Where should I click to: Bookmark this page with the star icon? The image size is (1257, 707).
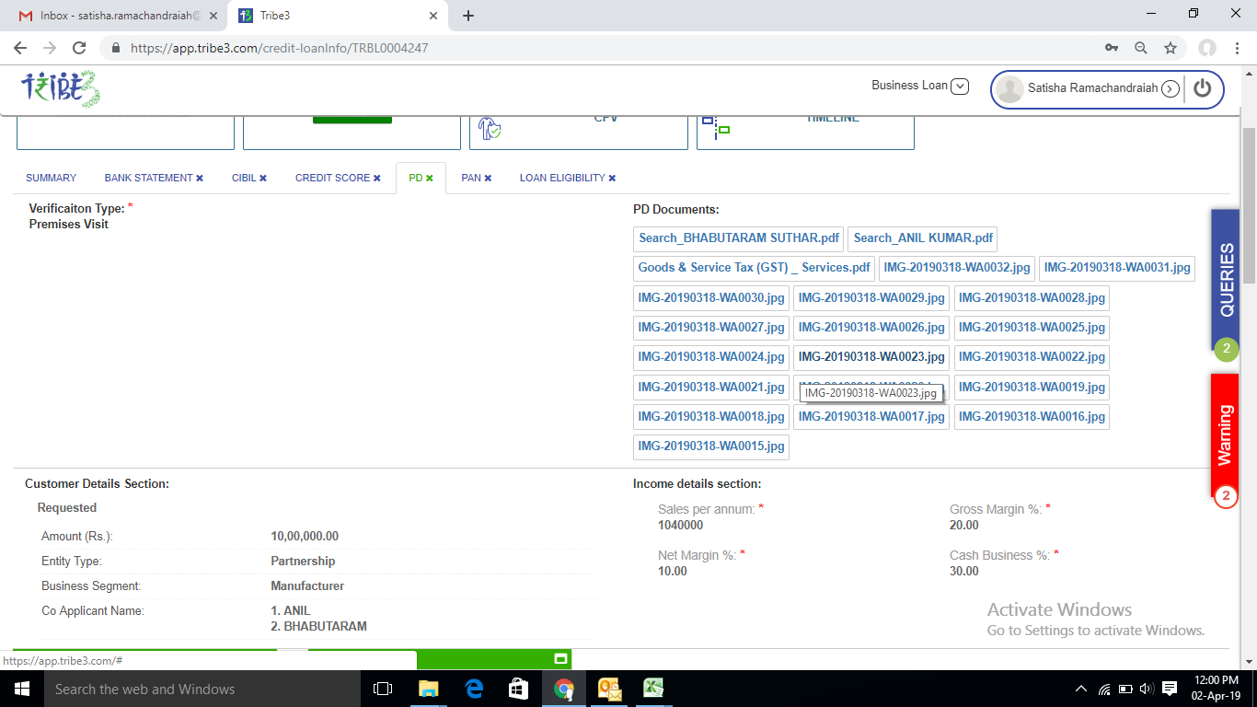point(1171,48)
